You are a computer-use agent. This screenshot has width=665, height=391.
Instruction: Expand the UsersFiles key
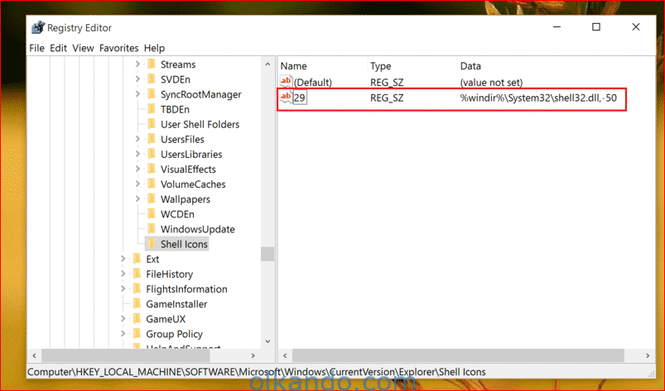tap(137, 139)
